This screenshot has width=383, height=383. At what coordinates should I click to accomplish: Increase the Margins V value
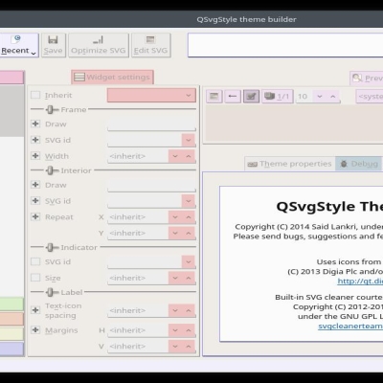189,347
